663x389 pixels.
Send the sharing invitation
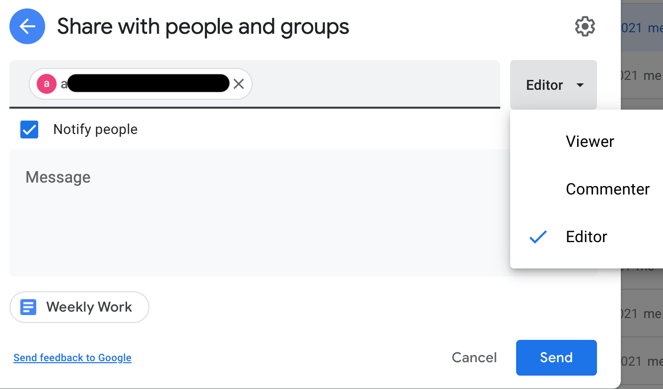coord(556,357)
